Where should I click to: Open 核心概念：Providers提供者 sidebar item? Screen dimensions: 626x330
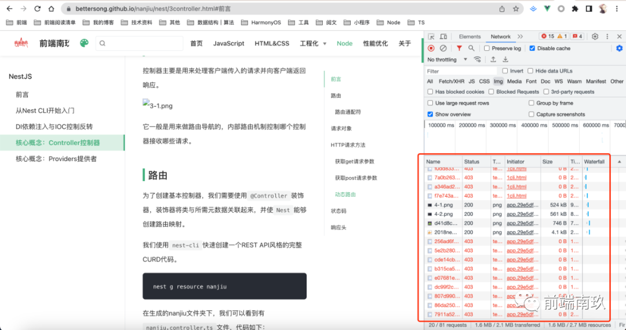56,159
